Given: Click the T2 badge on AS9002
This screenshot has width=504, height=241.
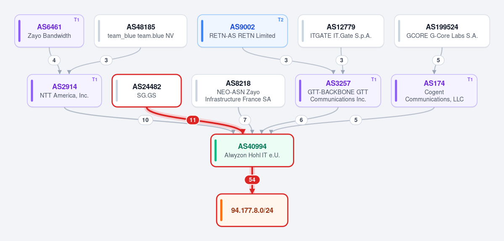Looking at the screenshot, I should point(281,20).
